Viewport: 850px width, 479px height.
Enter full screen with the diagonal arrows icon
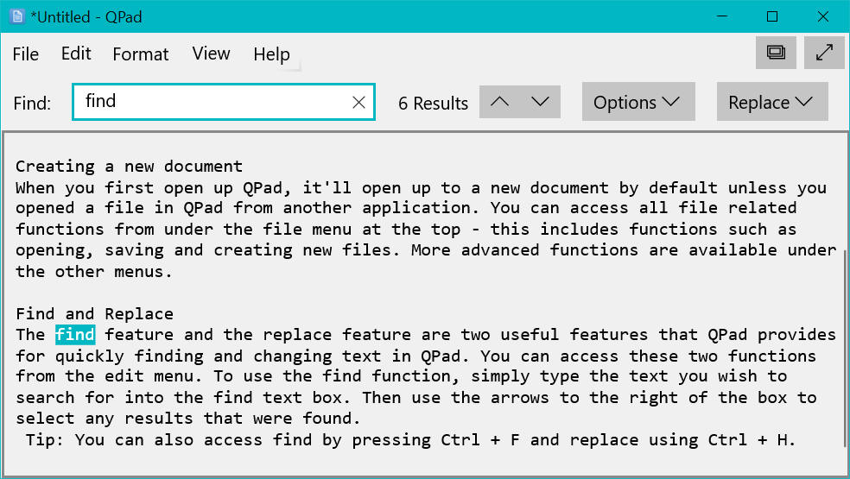point(824,53)
